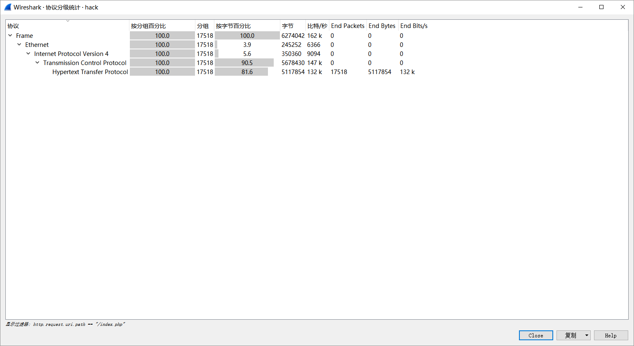
Task: Collapse Transmission Control Protocol node
Action: [38, 63]
